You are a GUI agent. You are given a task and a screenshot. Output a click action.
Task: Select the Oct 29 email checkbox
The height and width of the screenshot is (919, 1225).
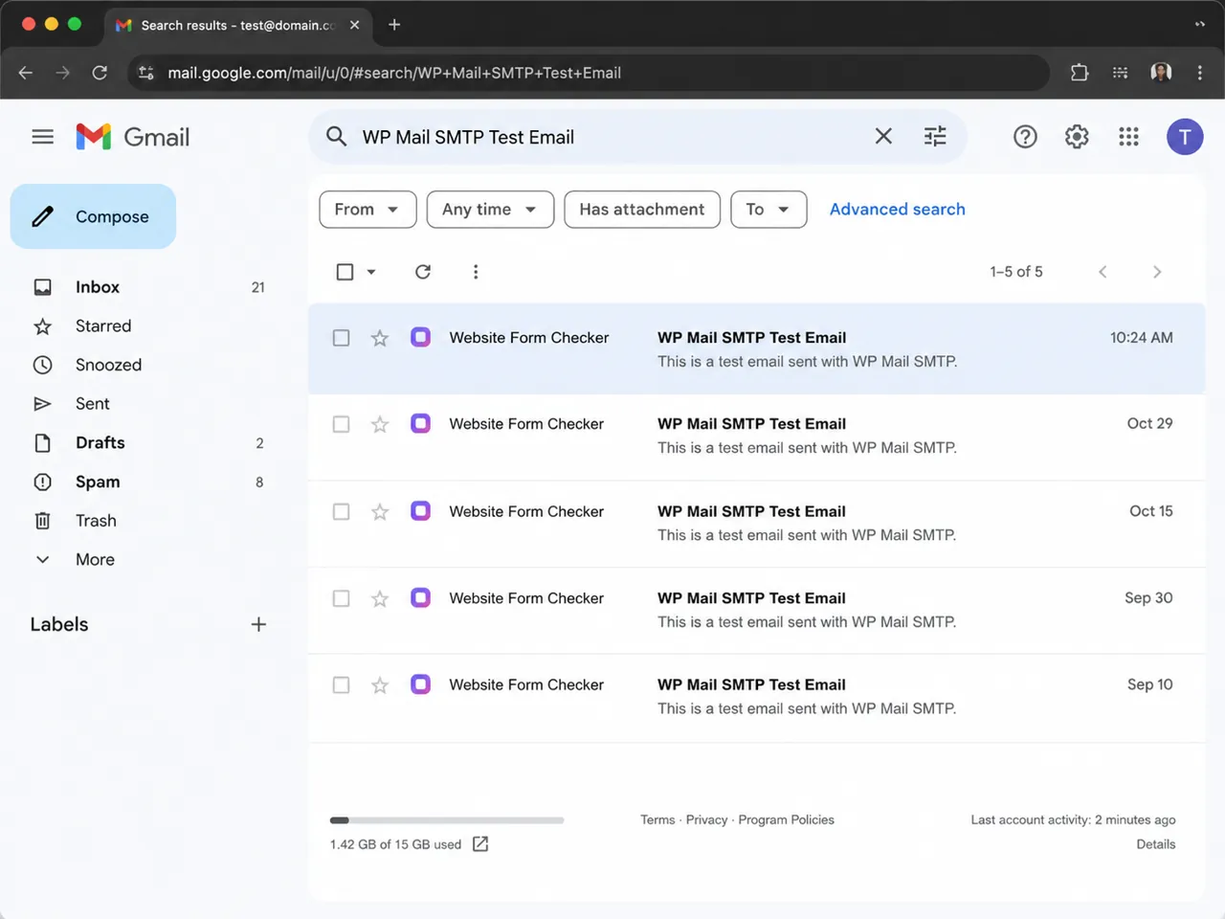(341, 424)
